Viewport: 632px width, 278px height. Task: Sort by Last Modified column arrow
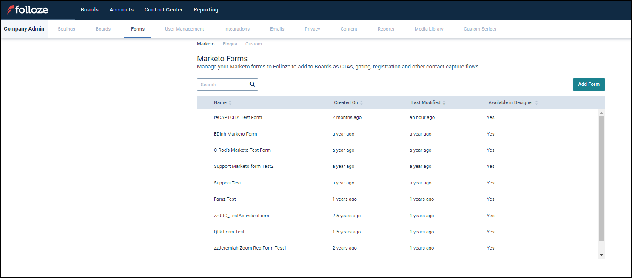point(444,103)
